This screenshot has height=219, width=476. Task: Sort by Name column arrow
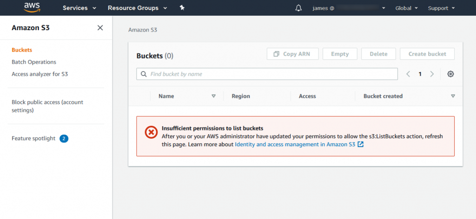click(213, 96)
